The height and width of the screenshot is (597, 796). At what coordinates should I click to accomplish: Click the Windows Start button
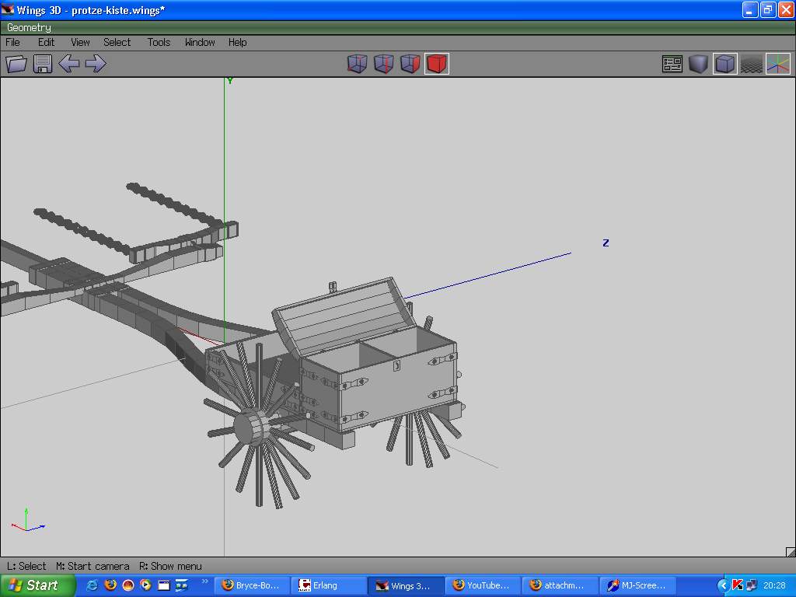click(x=37, y=585)
